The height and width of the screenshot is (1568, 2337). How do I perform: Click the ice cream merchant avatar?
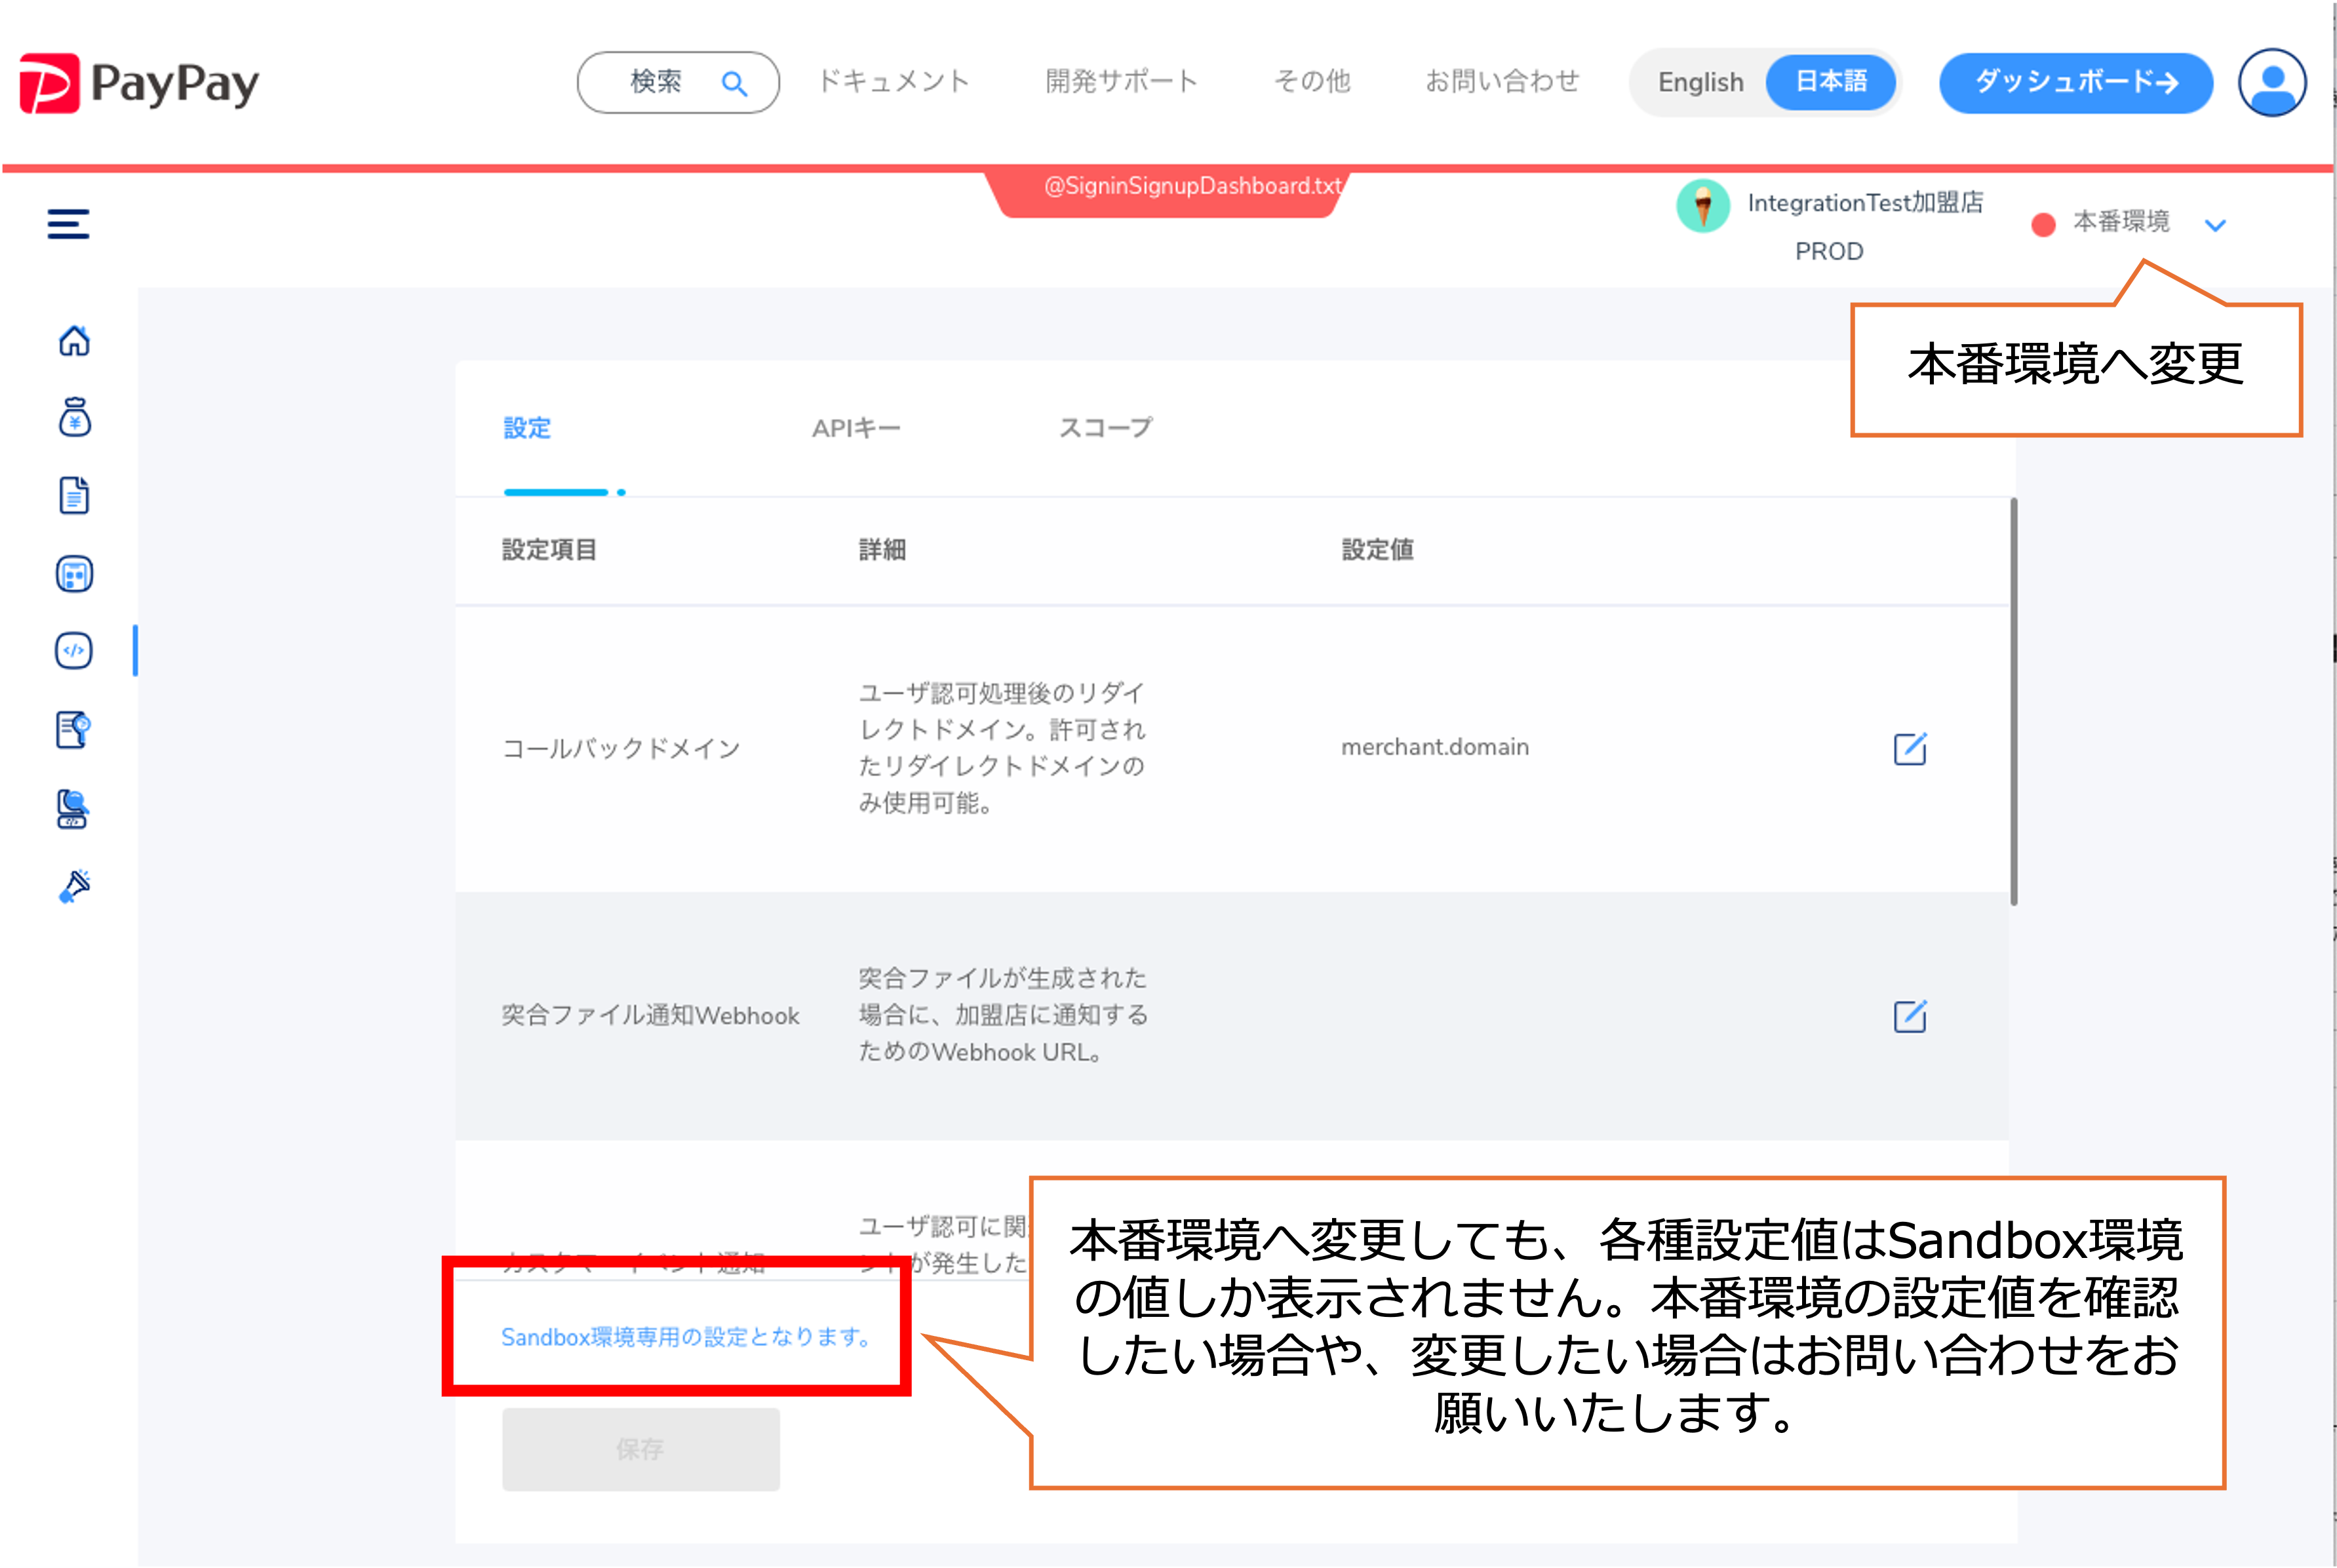pyautogui.click(x=1703, y=207)
